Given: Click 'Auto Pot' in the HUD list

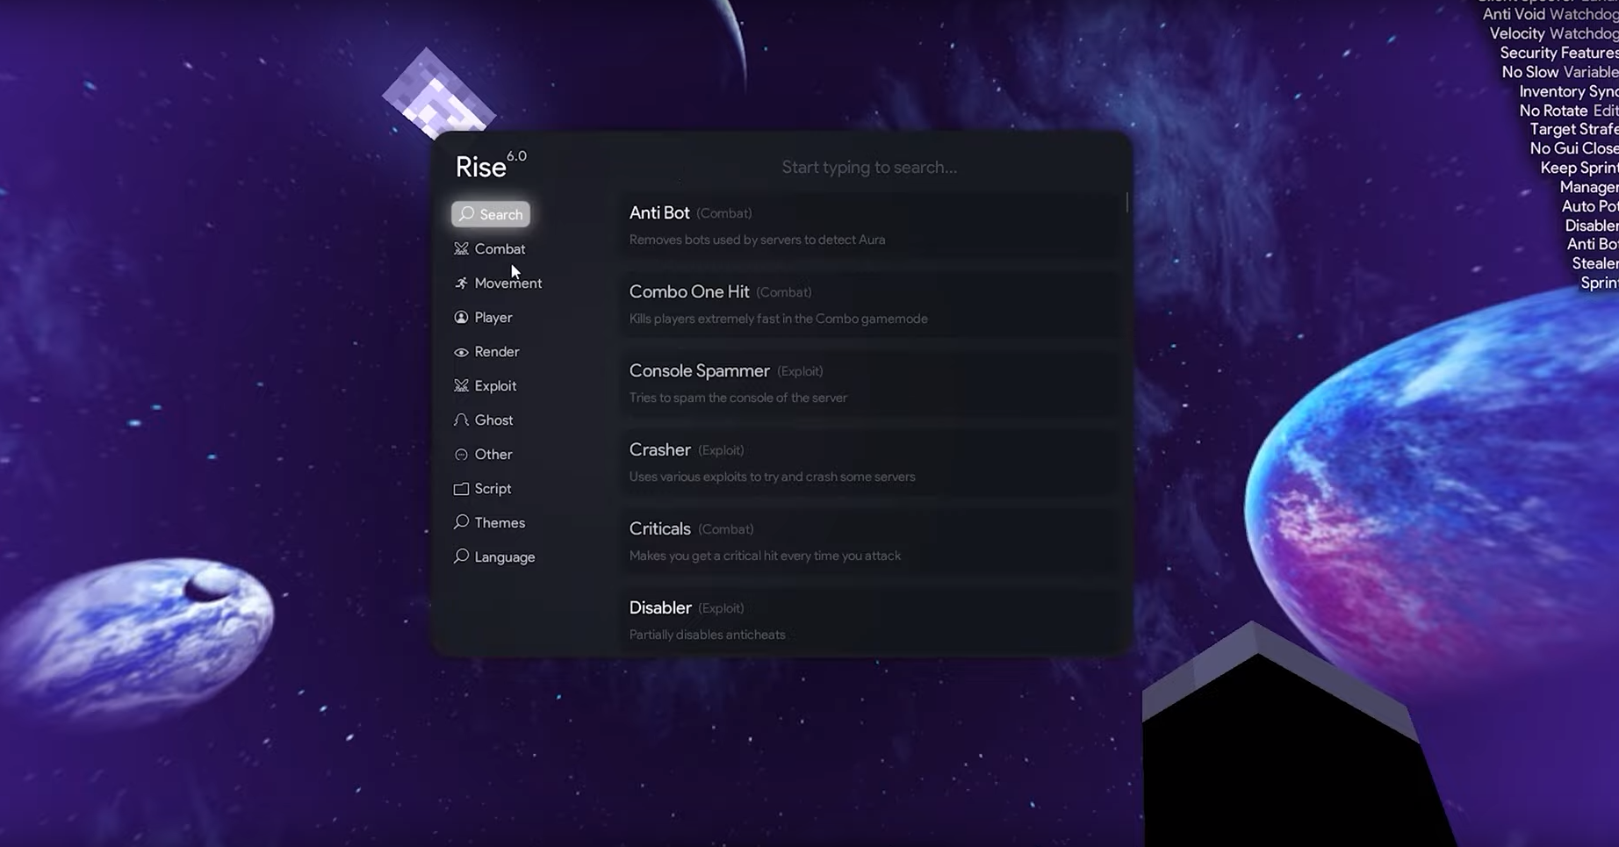Looking at the screenshot, I should click(1590, 206).
